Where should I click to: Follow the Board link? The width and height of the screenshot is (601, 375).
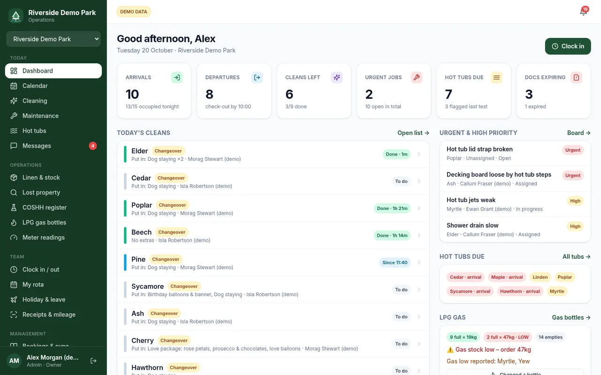tap(579, 133)
